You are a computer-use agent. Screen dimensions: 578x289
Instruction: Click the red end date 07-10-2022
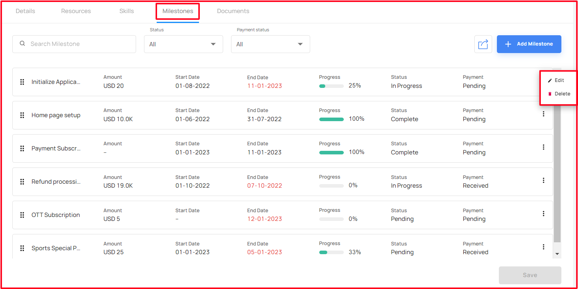265,186
